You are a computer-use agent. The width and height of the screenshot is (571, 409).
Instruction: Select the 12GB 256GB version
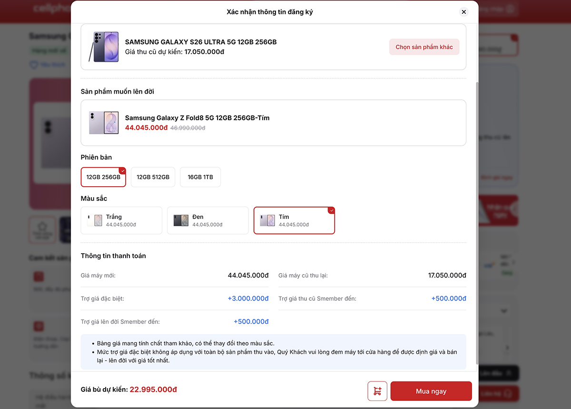pyautogui.click(x=103, y=177)
